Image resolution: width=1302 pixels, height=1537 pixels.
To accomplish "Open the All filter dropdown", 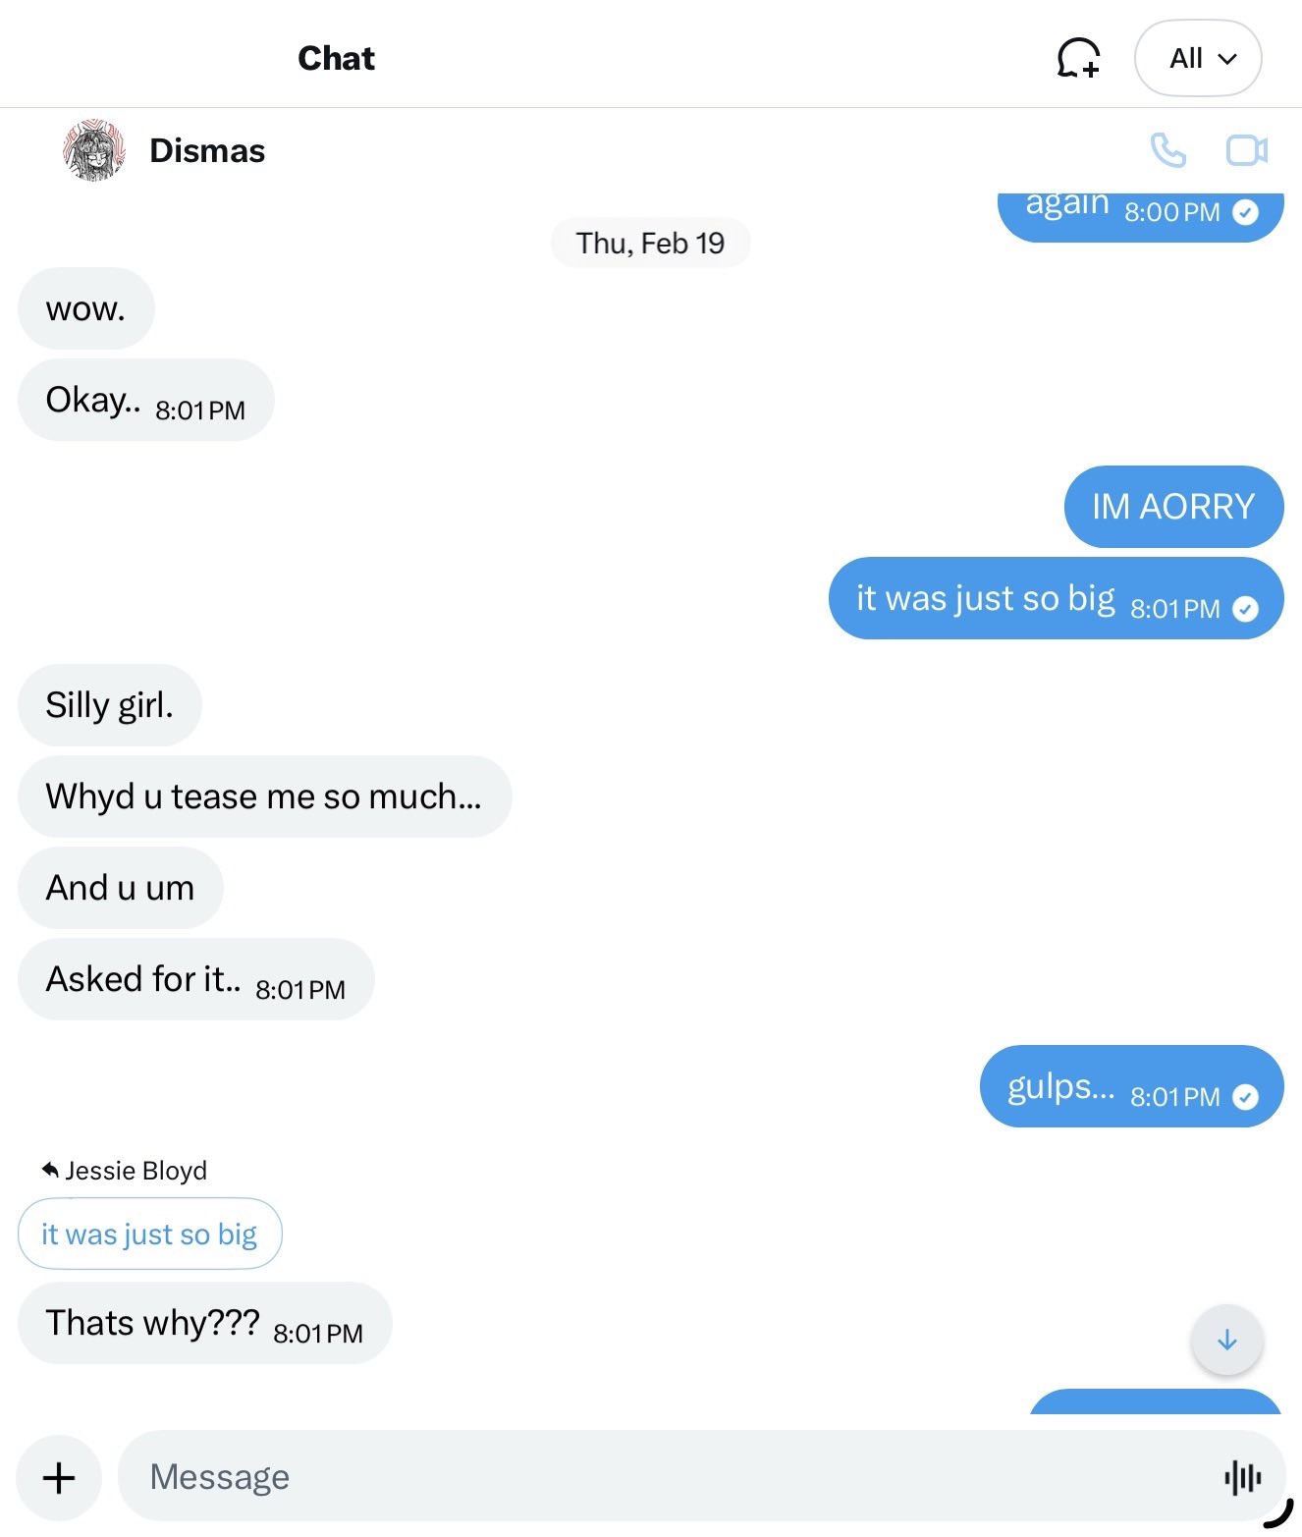I will pyautogui.click(x=1198, y=58).
